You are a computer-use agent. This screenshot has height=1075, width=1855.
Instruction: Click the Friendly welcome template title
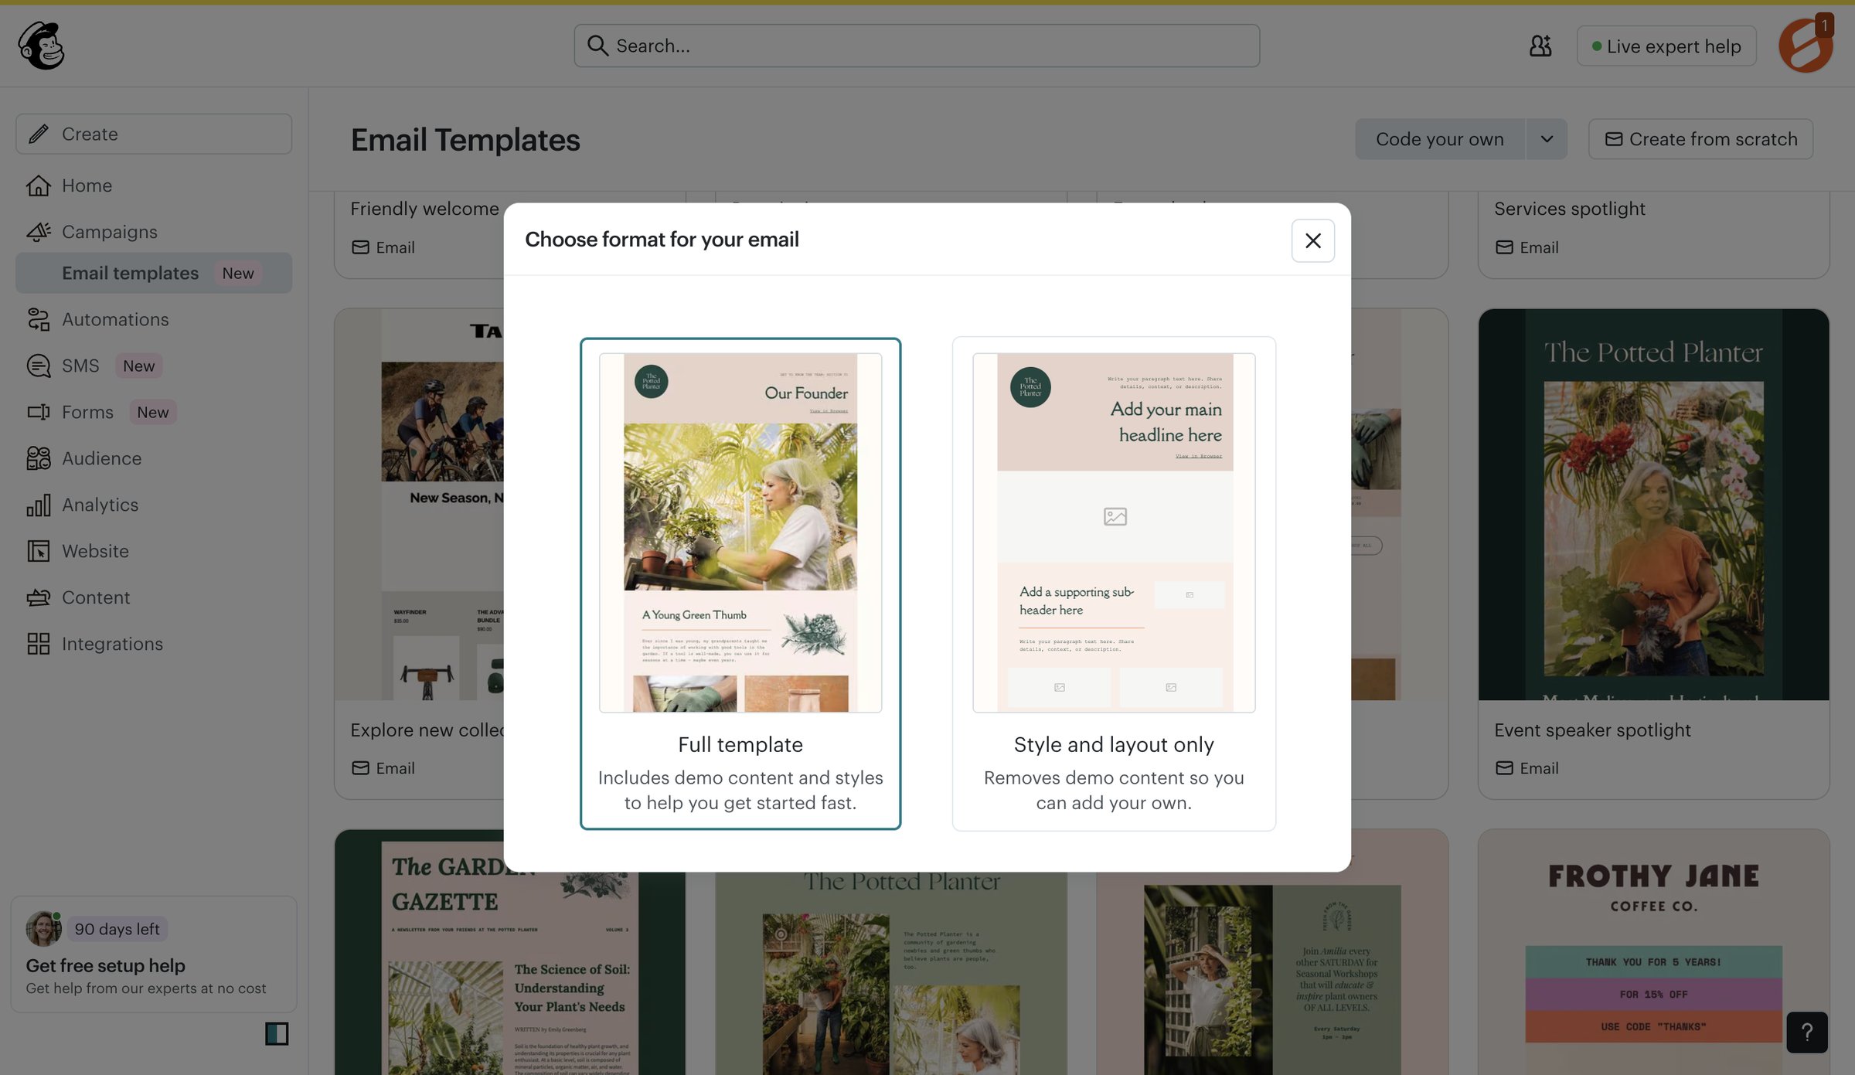(x=424, y=209)
